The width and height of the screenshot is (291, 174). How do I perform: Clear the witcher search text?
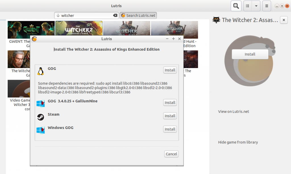click(x=115, y=15)
